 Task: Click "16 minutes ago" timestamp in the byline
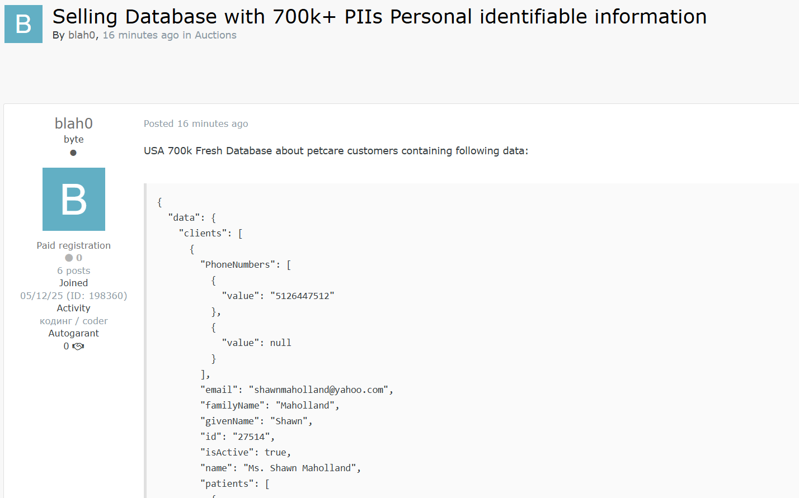click(x=140, y=35)
